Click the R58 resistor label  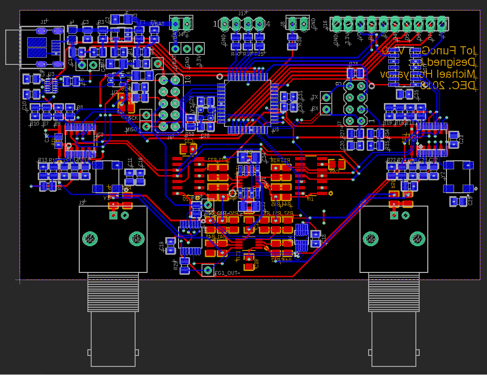(190, 134)
